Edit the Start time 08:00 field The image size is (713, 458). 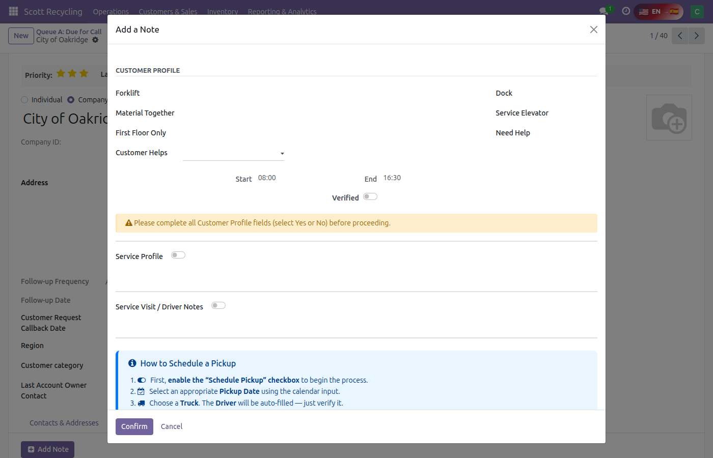pyautogui.click(x=267, y=178)
